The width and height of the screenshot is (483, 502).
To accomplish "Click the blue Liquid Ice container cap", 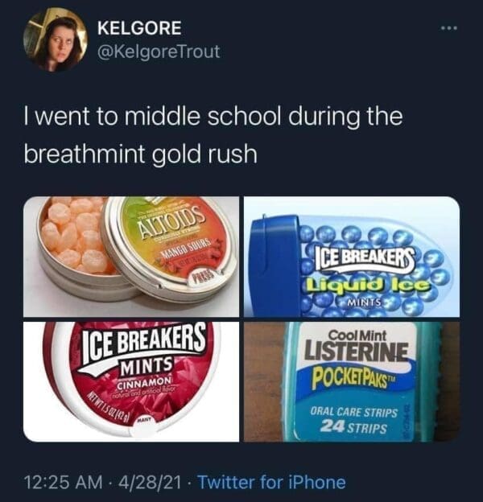I will coord(275,265).
